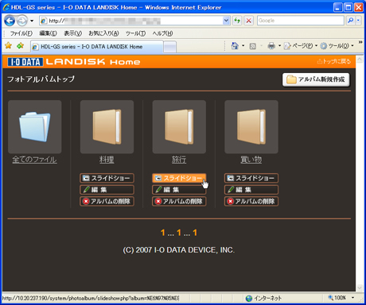Open the 料理 album book icon
Viewport: 366px width, 305px height.
click(107, 127)
